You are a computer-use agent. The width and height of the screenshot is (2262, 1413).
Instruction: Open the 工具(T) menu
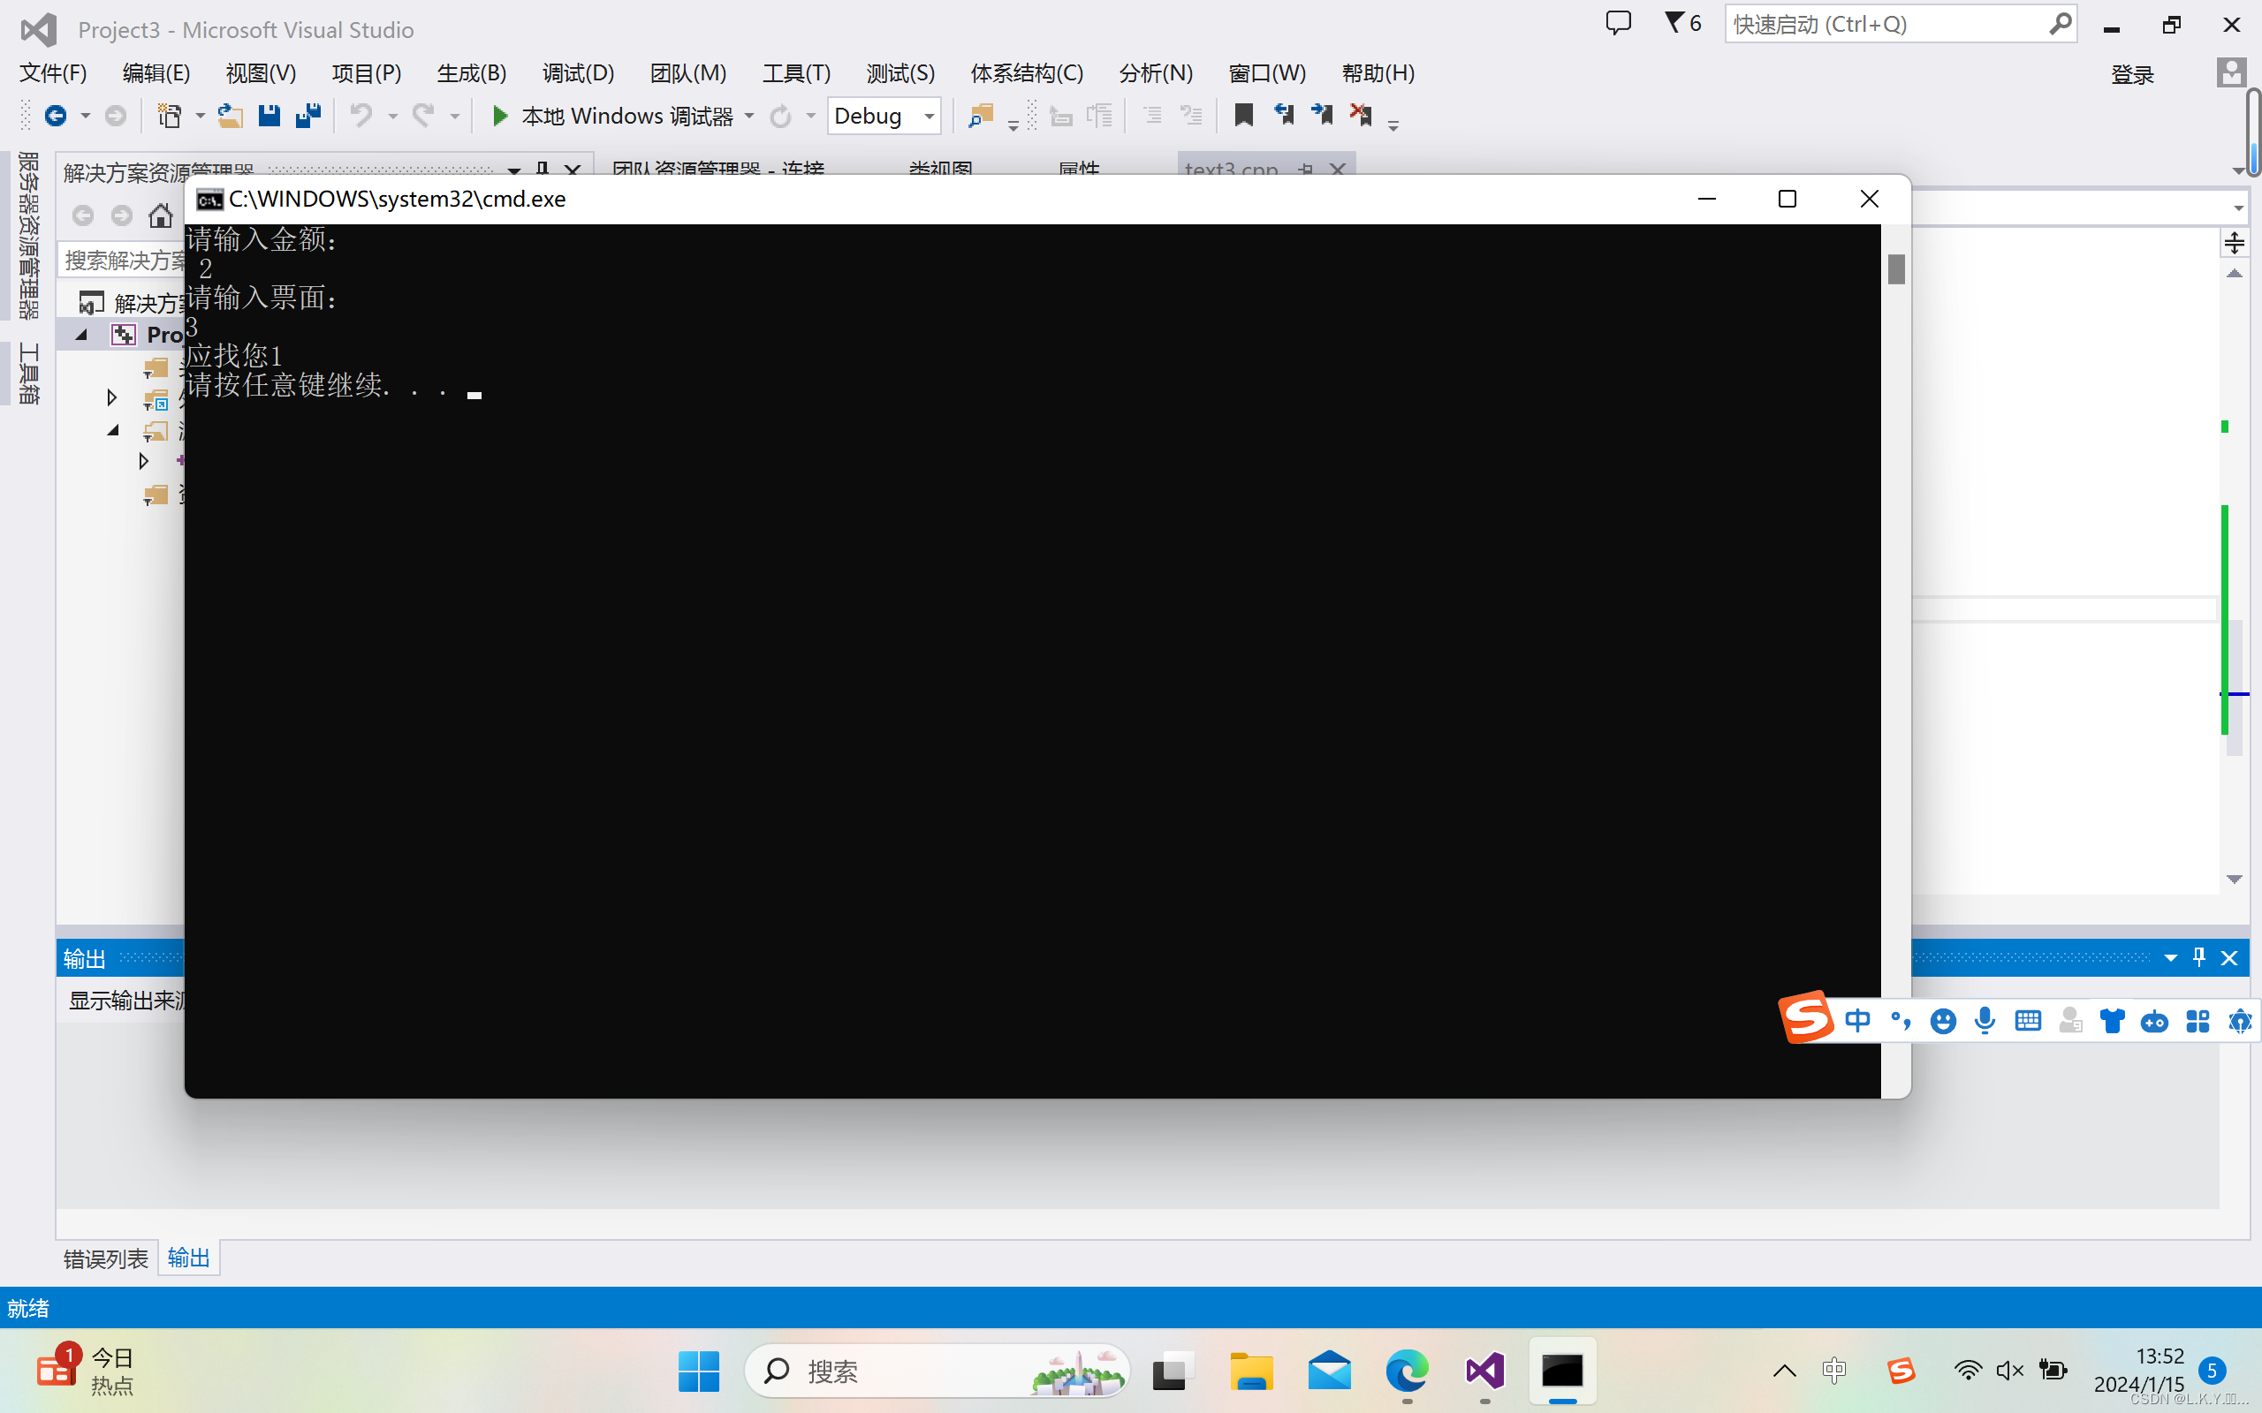[796, 73]
